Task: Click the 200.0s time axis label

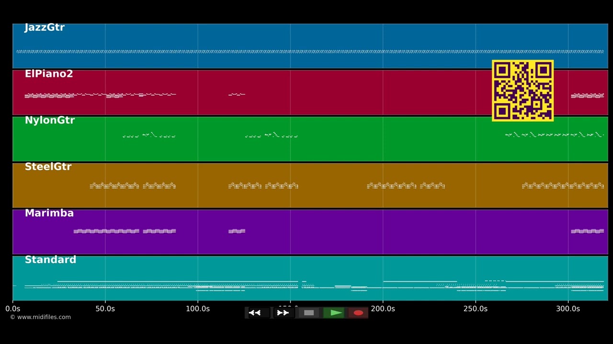Action: [383, 309]
